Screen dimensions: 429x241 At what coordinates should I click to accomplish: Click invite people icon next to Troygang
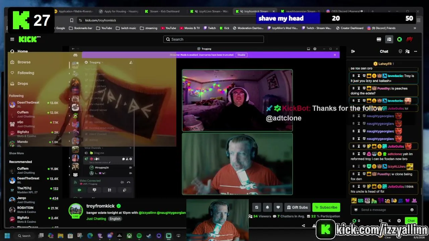[x=131, y=62]
